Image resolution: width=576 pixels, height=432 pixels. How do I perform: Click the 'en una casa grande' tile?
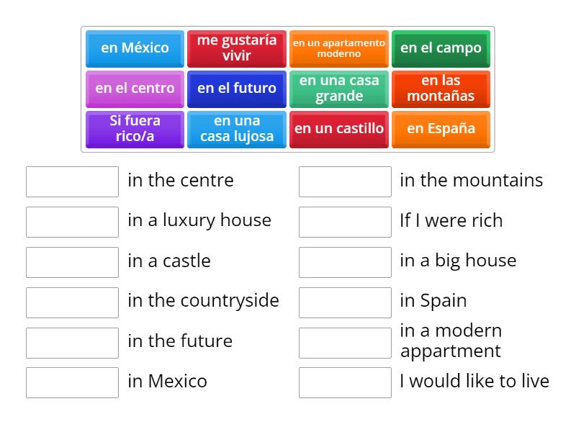[x=339, y=89]
